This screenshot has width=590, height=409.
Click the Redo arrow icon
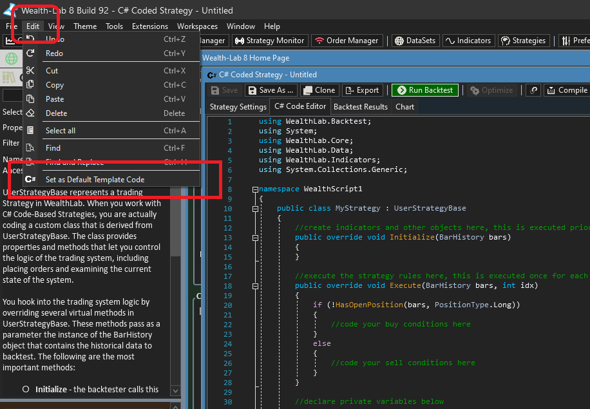click(30, 53)
